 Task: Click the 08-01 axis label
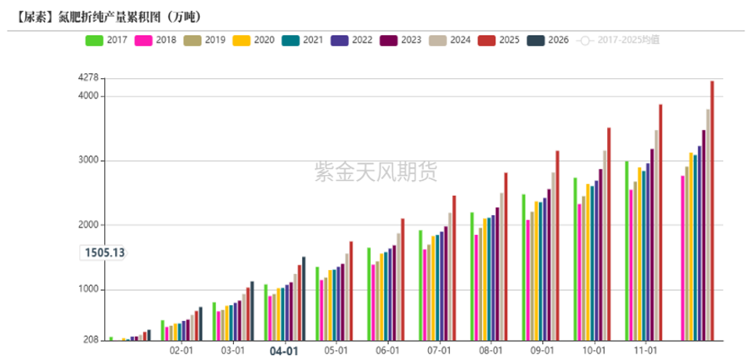[x=491, y=350]
